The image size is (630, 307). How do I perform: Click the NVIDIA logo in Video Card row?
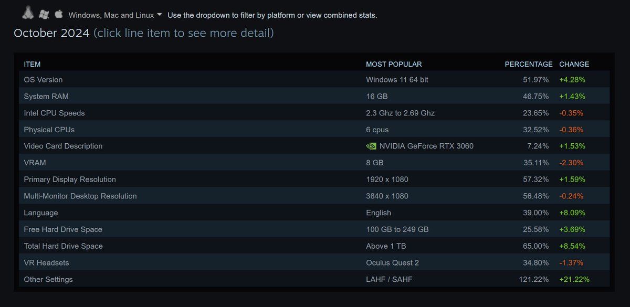[x=371, y=146]
